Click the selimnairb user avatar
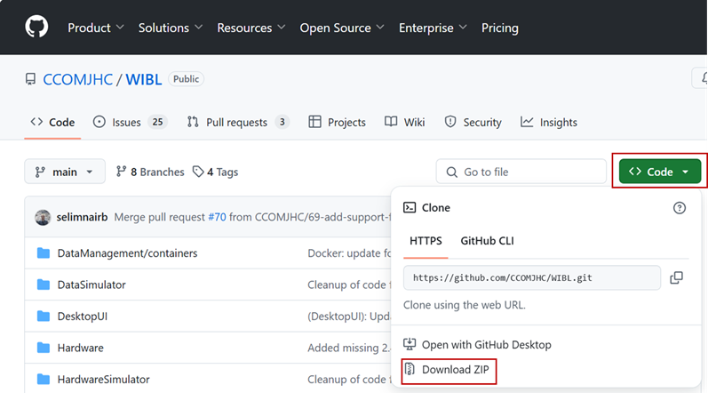 (43, 216)
